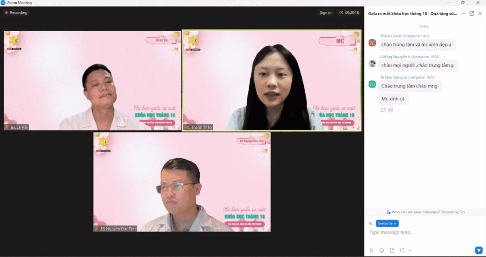This screenshot has height=257, width=486.
Task: Add emoji reaction to last chat message
Action: tap(391, 110)
